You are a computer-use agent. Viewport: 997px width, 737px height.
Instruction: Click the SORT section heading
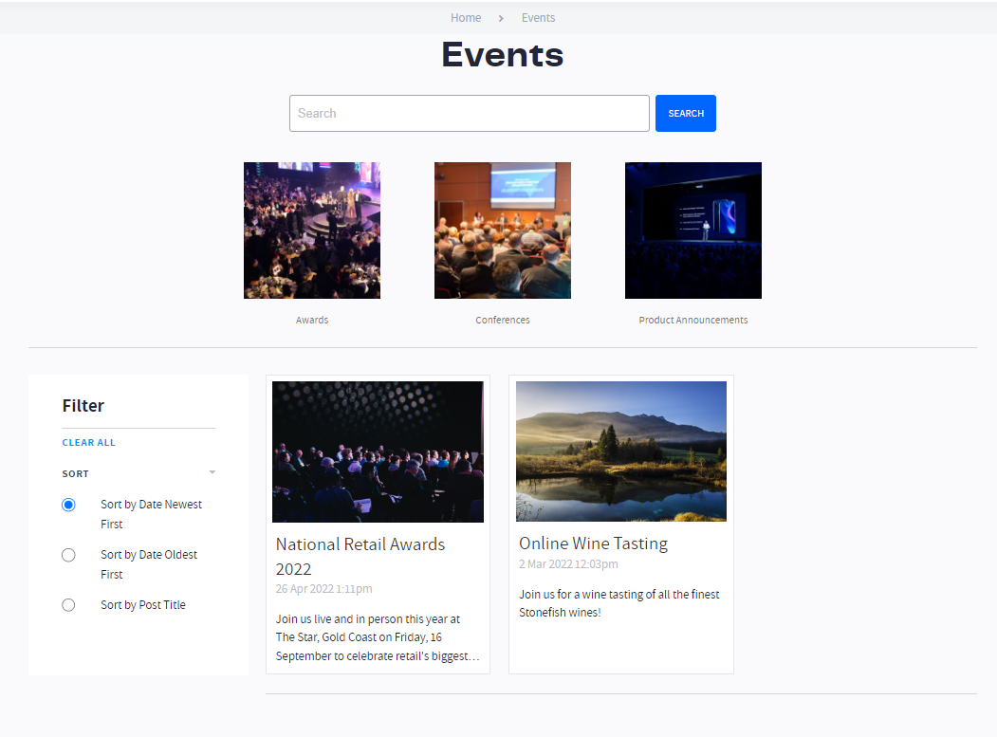click(x=75, y=473)
